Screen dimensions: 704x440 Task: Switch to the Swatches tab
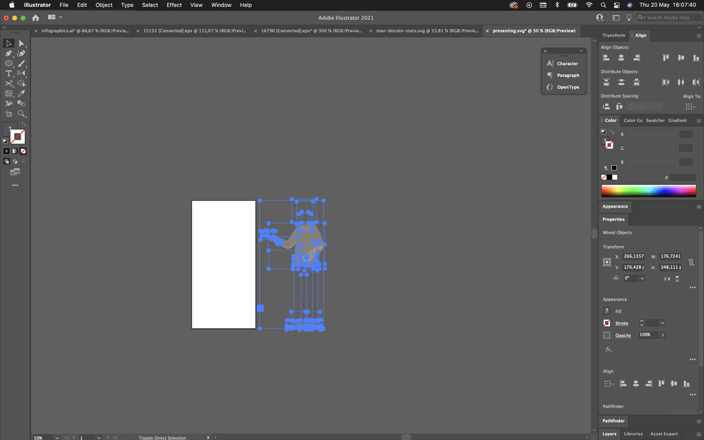655,120
